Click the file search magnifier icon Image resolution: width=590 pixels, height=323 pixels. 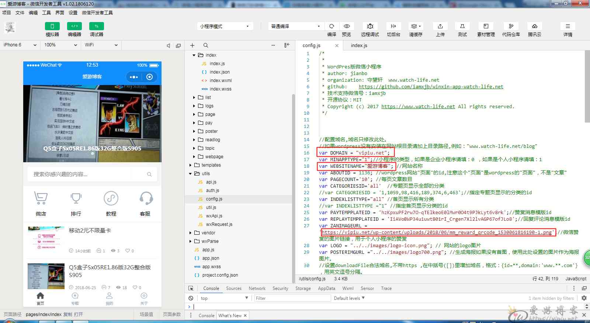[x=206, y=45]
